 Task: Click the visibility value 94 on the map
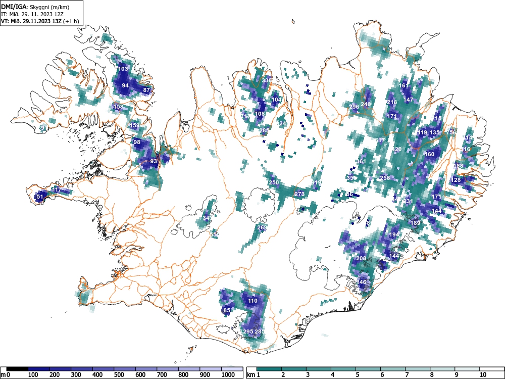click(125, 85)
